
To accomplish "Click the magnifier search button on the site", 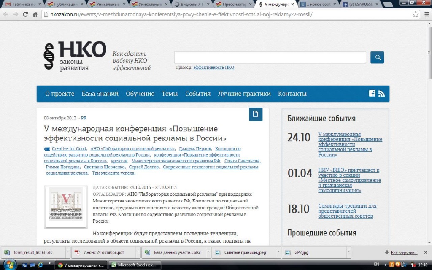I will (x=377, y=57).
